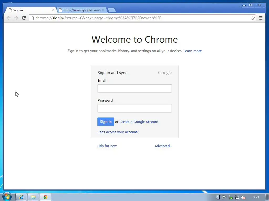
Task: Bookmark this page with the star icon
Action: (x=252, y=18)
